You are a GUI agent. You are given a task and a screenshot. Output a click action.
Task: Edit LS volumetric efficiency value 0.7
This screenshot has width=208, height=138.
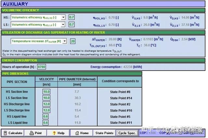71,24
